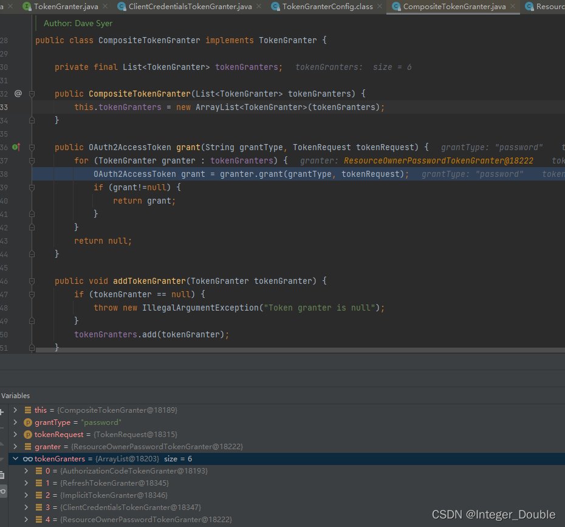Expand the AuthorizationCodeTokenGranter element 0
The width and height of the screenshot is (565, 527).
coord(25,470)
